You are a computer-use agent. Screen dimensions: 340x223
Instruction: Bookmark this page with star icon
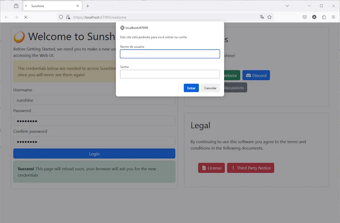point(269,17)
